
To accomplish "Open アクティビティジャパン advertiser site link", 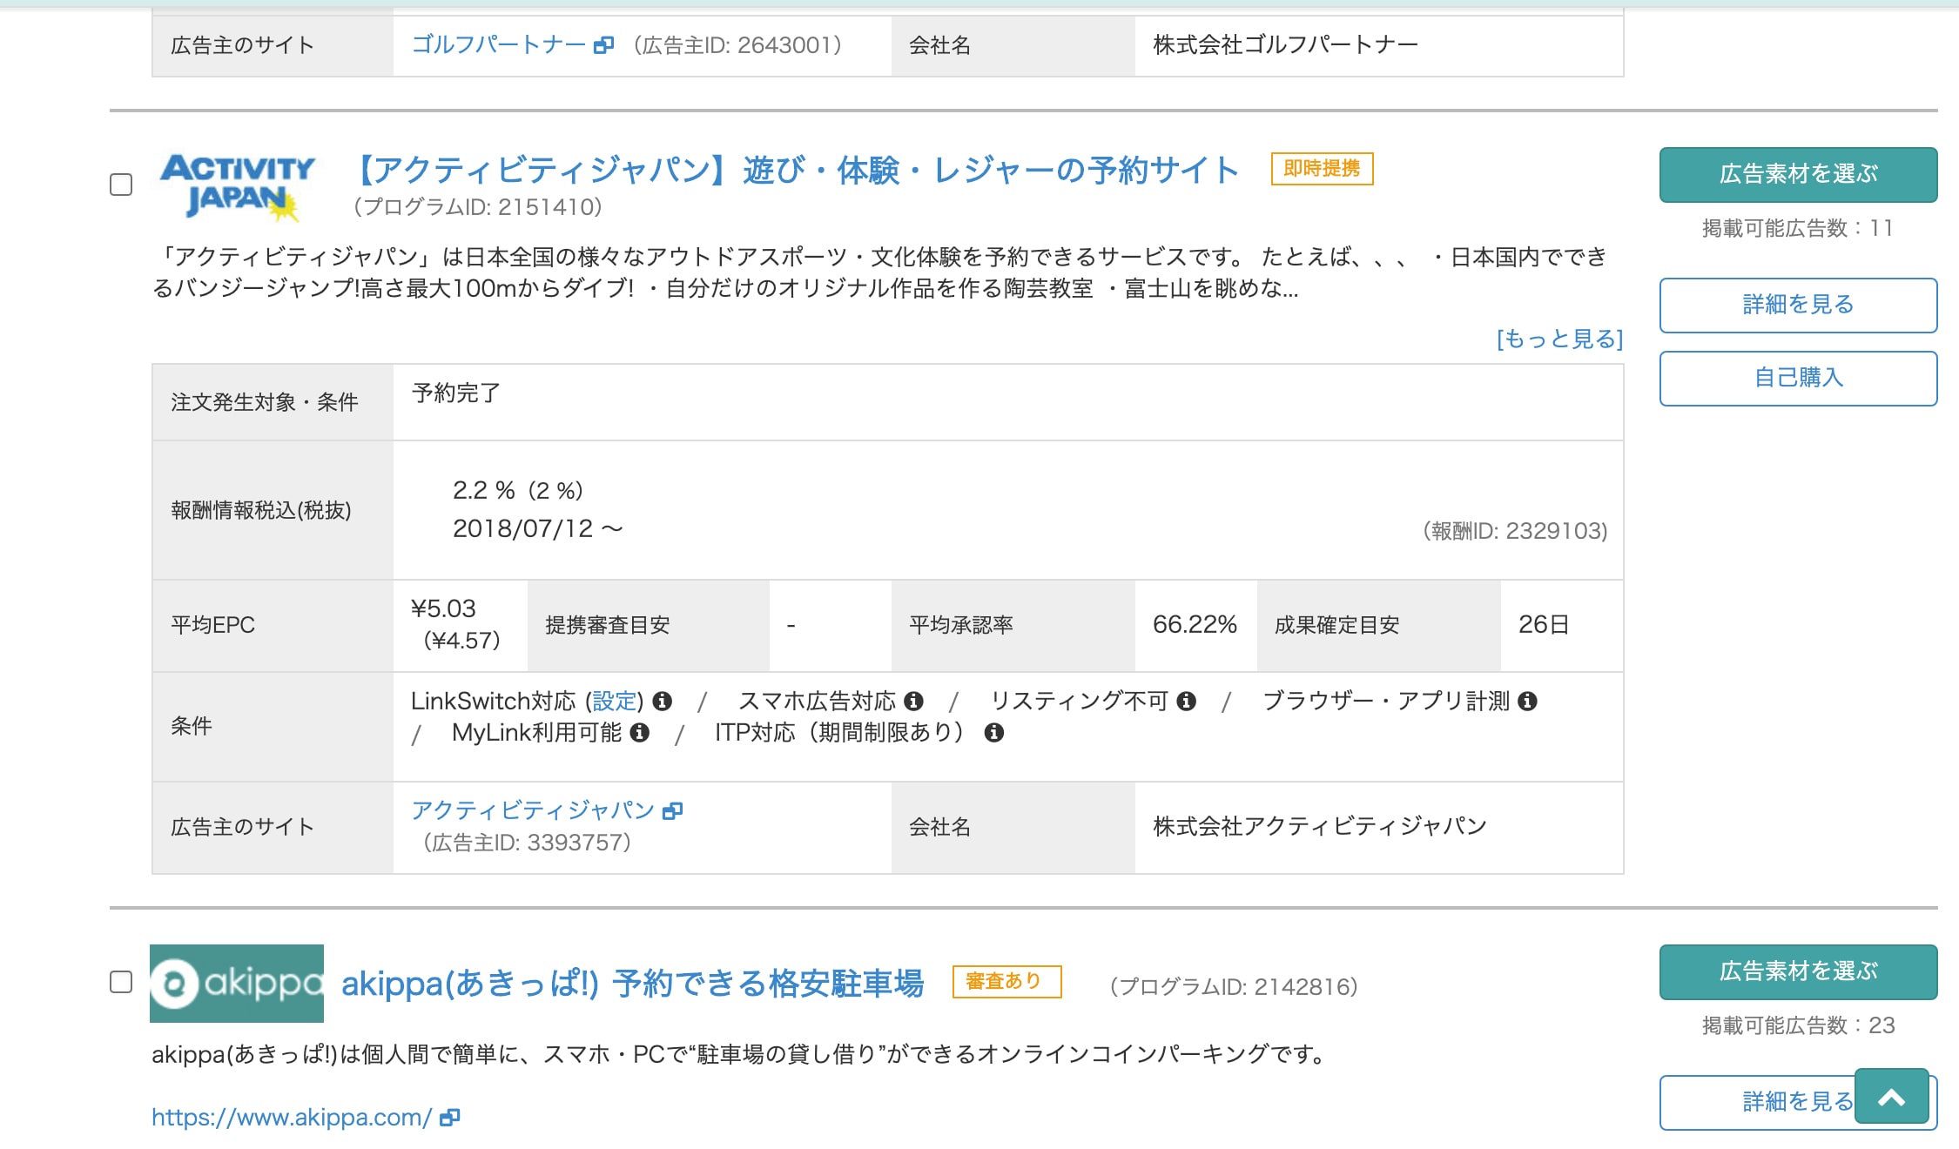I will click(x=533, y=810).
